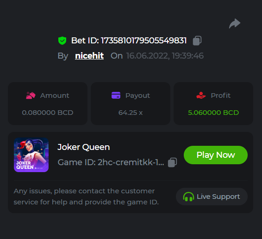The height and width of the screenshot is (239, 262).
Task: Click the green verified shield icon
Action: pos(62,41)
